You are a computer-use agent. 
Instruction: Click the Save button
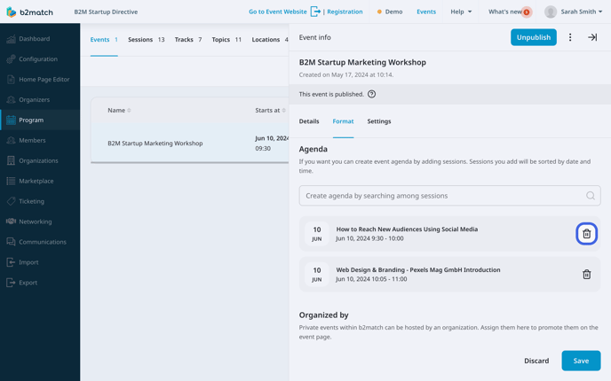click(581, 361)
